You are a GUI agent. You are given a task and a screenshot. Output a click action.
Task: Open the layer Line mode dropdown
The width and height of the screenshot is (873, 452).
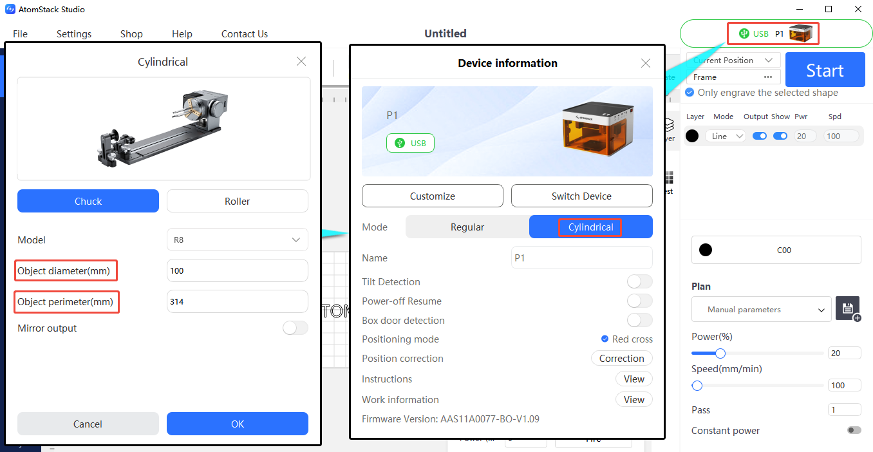[x=726, y=136]
